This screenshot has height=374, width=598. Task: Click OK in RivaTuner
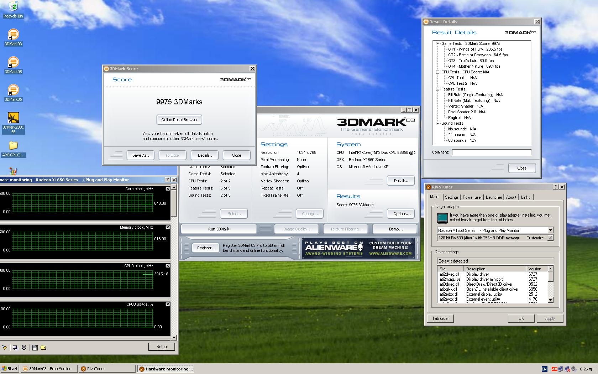521,318
